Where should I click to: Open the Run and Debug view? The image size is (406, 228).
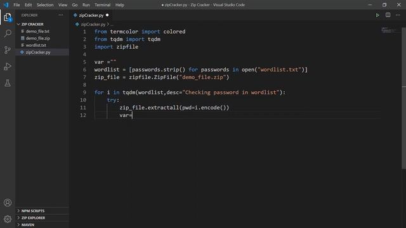point(8,66)
